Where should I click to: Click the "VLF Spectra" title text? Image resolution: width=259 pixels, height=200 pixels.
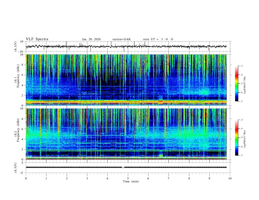(37, 39)
